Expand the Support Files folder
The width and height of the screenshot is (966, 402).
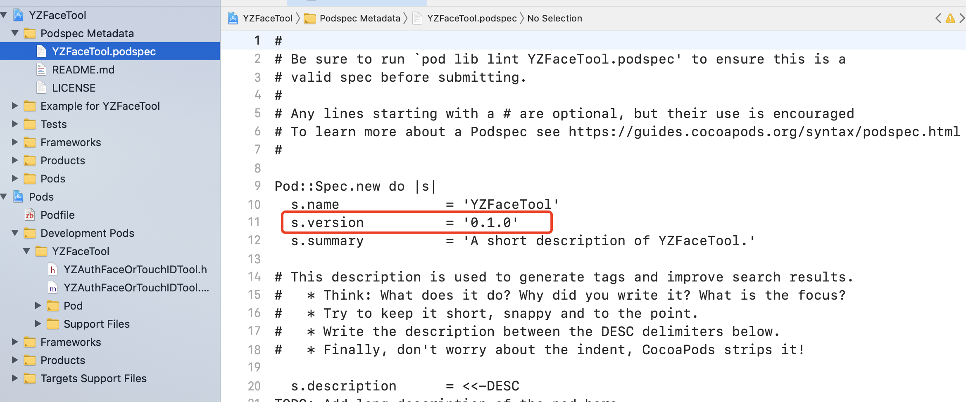(38, 324)
